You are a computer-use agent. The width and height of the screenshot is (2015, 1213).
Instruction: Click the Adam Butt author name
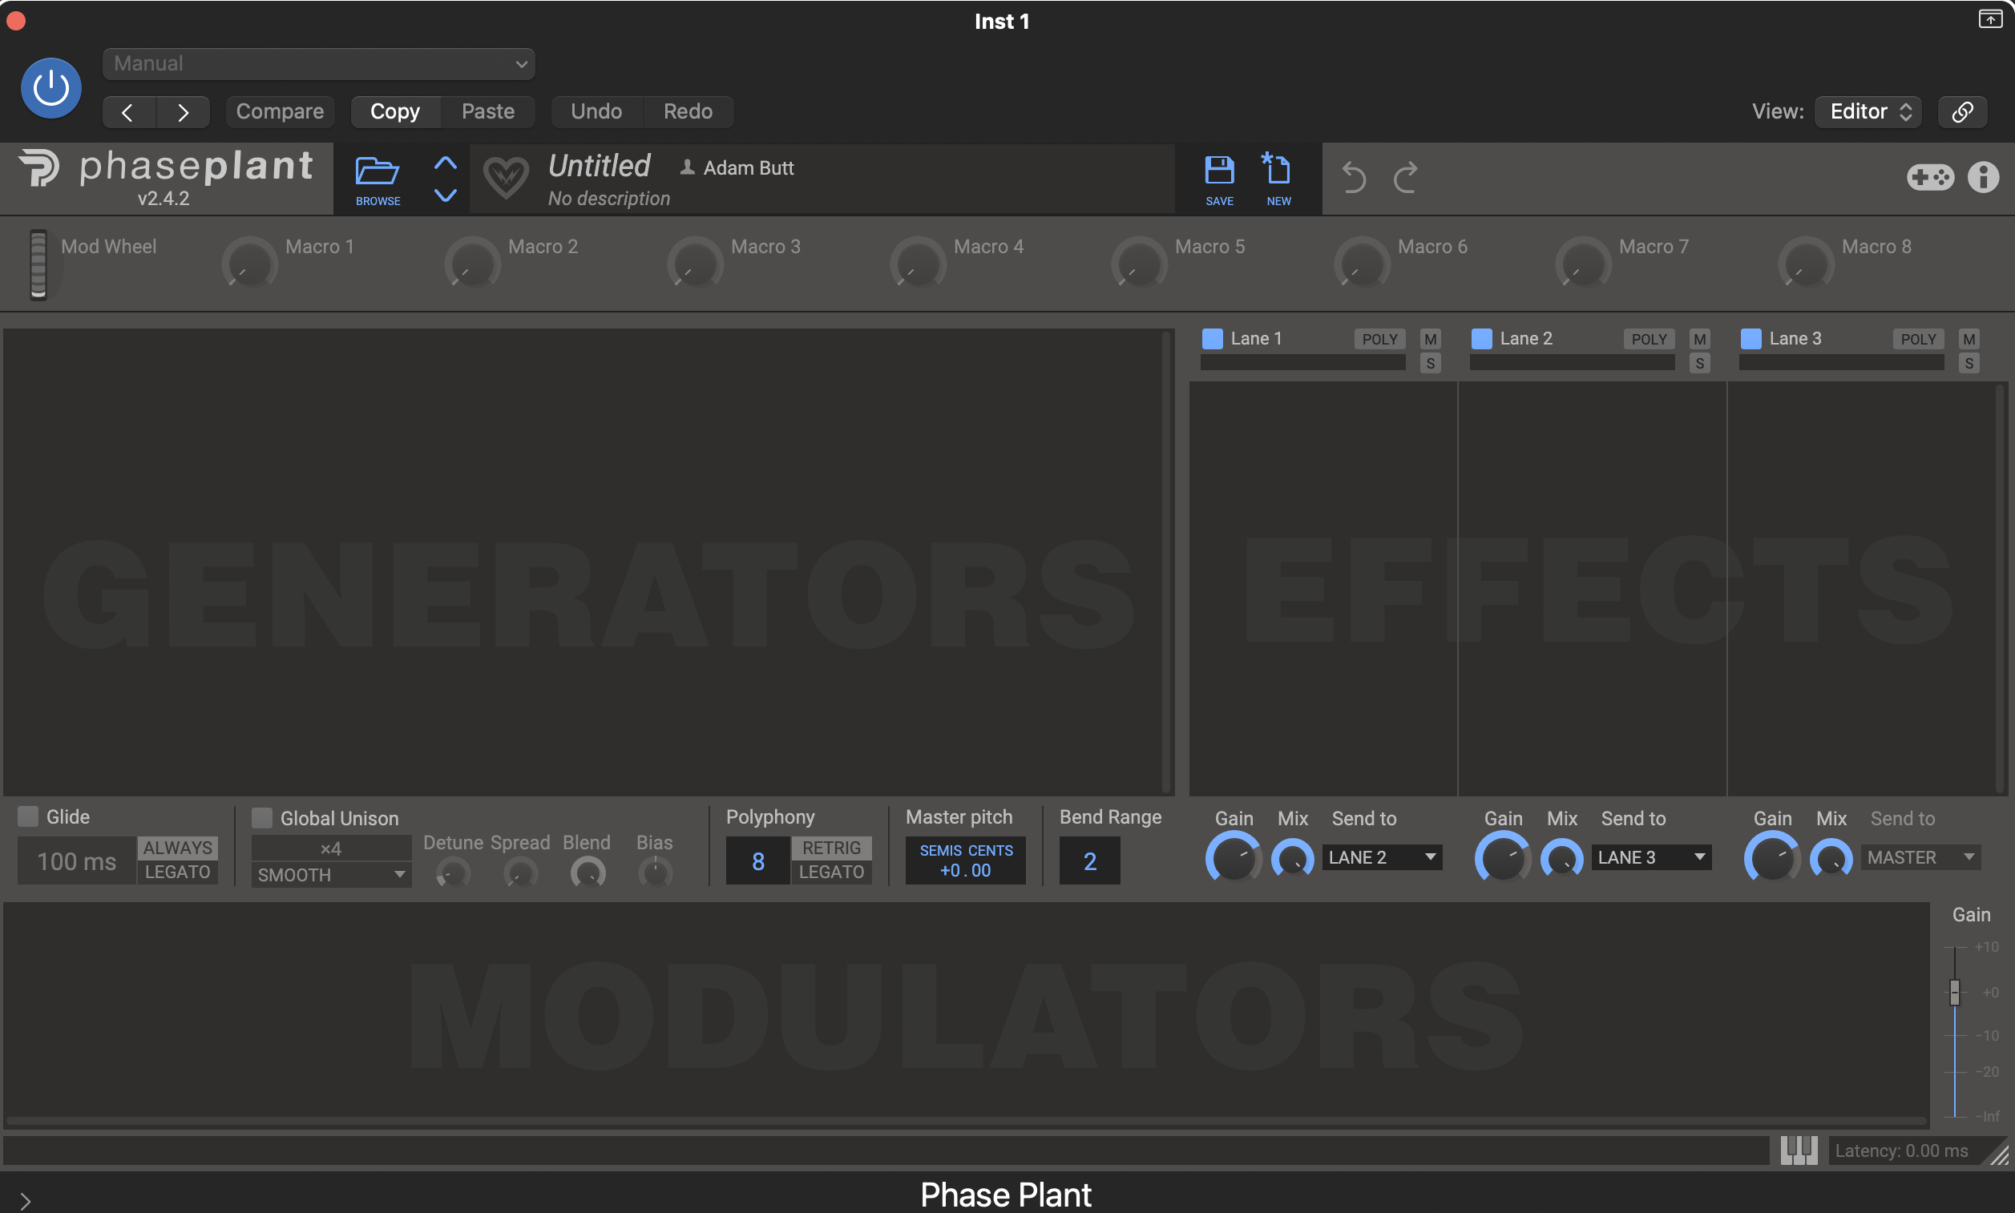(x=748, y=167)
